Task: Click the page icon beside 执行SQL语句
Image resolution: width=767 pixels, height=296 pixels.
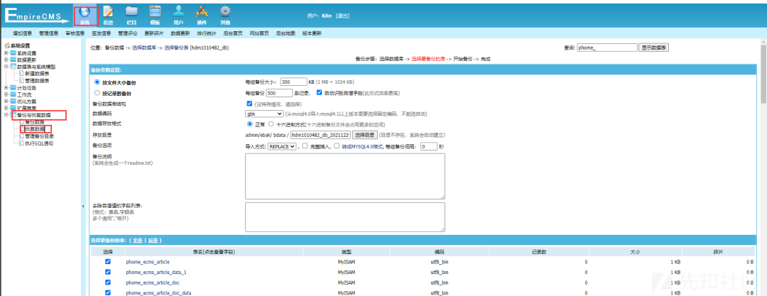Action: click(21, 143)
